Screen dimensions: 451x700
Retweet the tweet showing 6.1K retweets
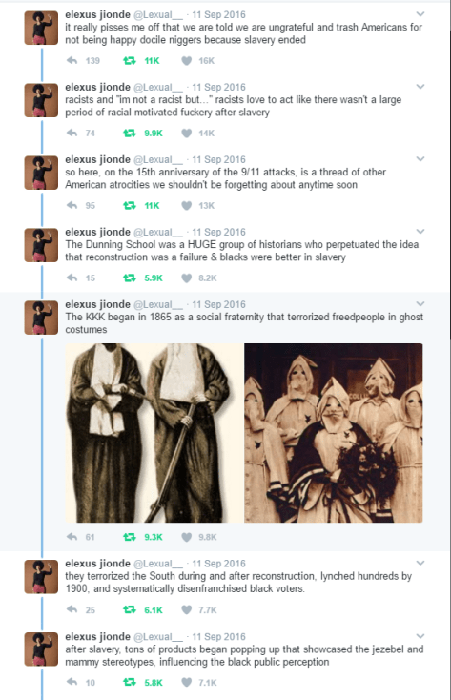click(x=130, y=609)
